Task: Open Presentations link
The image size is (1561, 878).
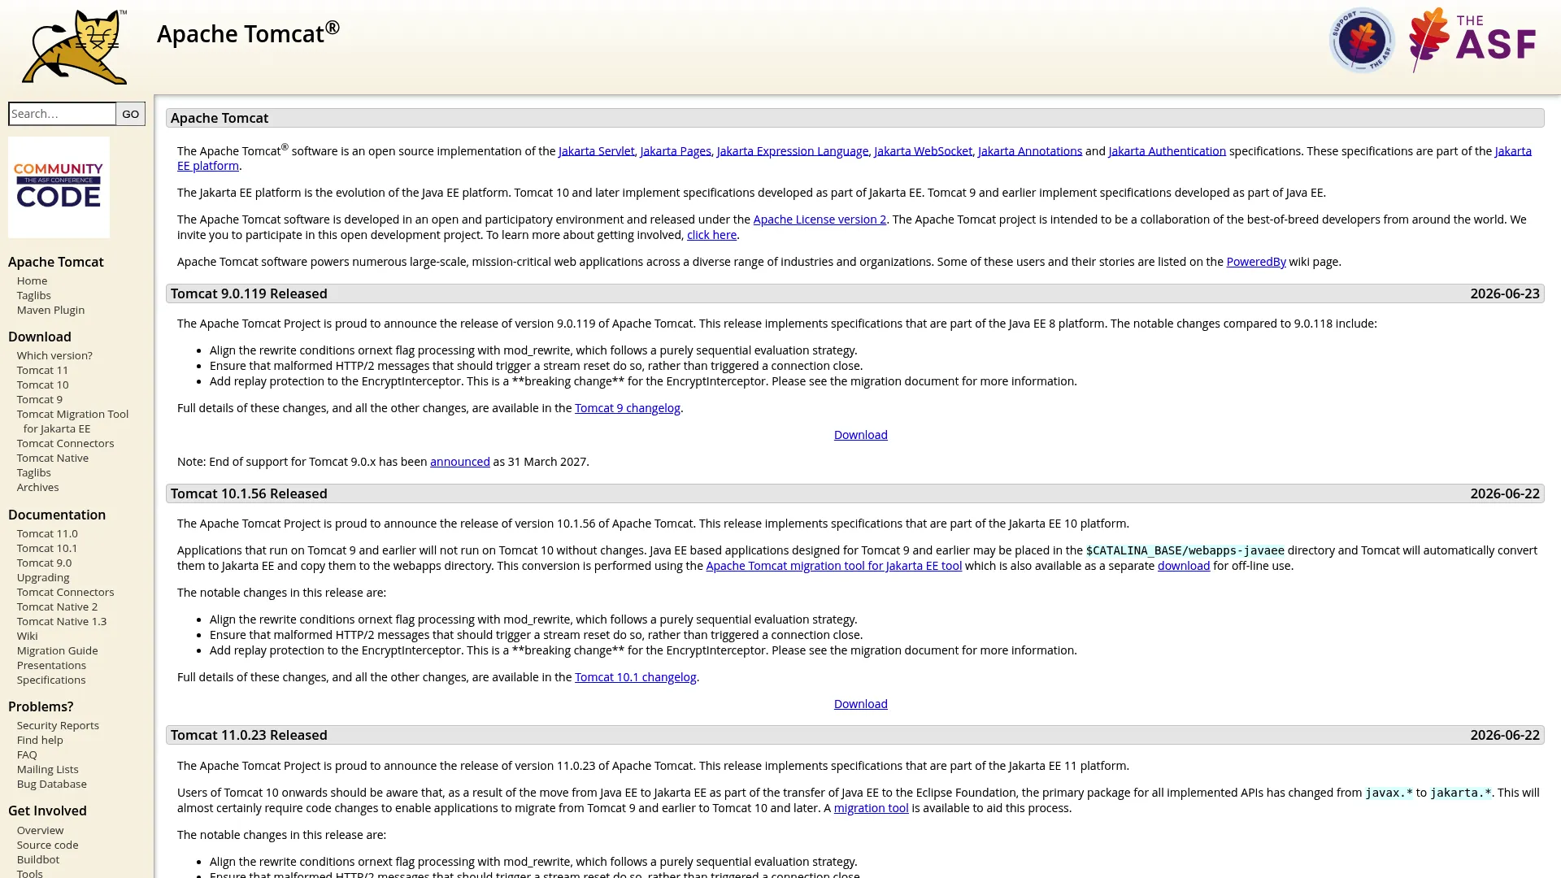Action: pos(51,665)
